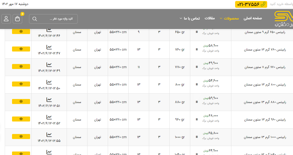Click price chart icon for 880 gr row

(x=49, y=99)
